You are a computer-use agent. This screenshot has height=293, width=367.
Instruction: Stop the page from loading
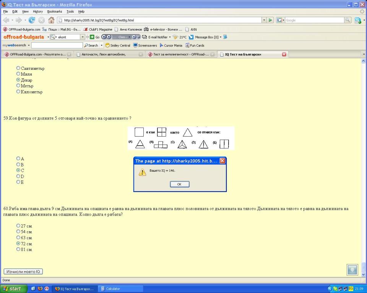coord(41,20)
